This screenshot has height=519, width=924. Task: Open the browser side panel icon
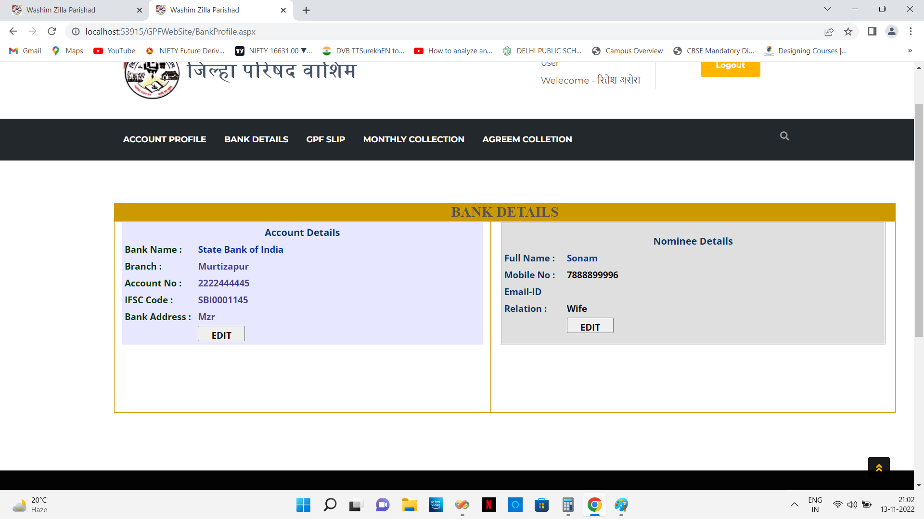point(872,32)
